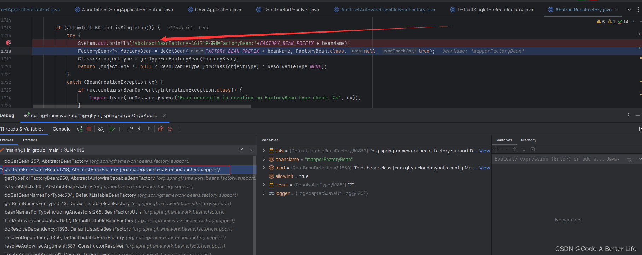Switch to the Threads sub-tab

(x=30, y=140)
